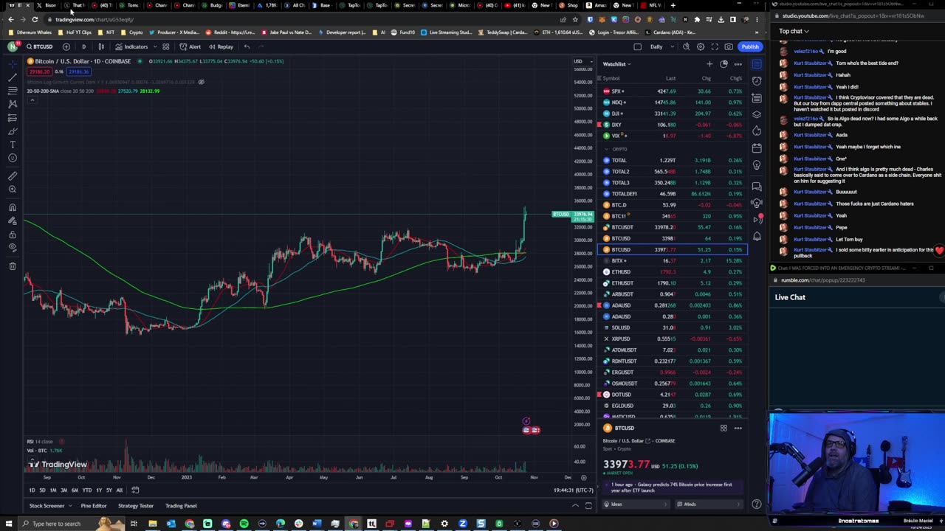Open hotlists flame icon in right sidebar
945x531 pixels.
pyautogui.click(x=757, y=131)
